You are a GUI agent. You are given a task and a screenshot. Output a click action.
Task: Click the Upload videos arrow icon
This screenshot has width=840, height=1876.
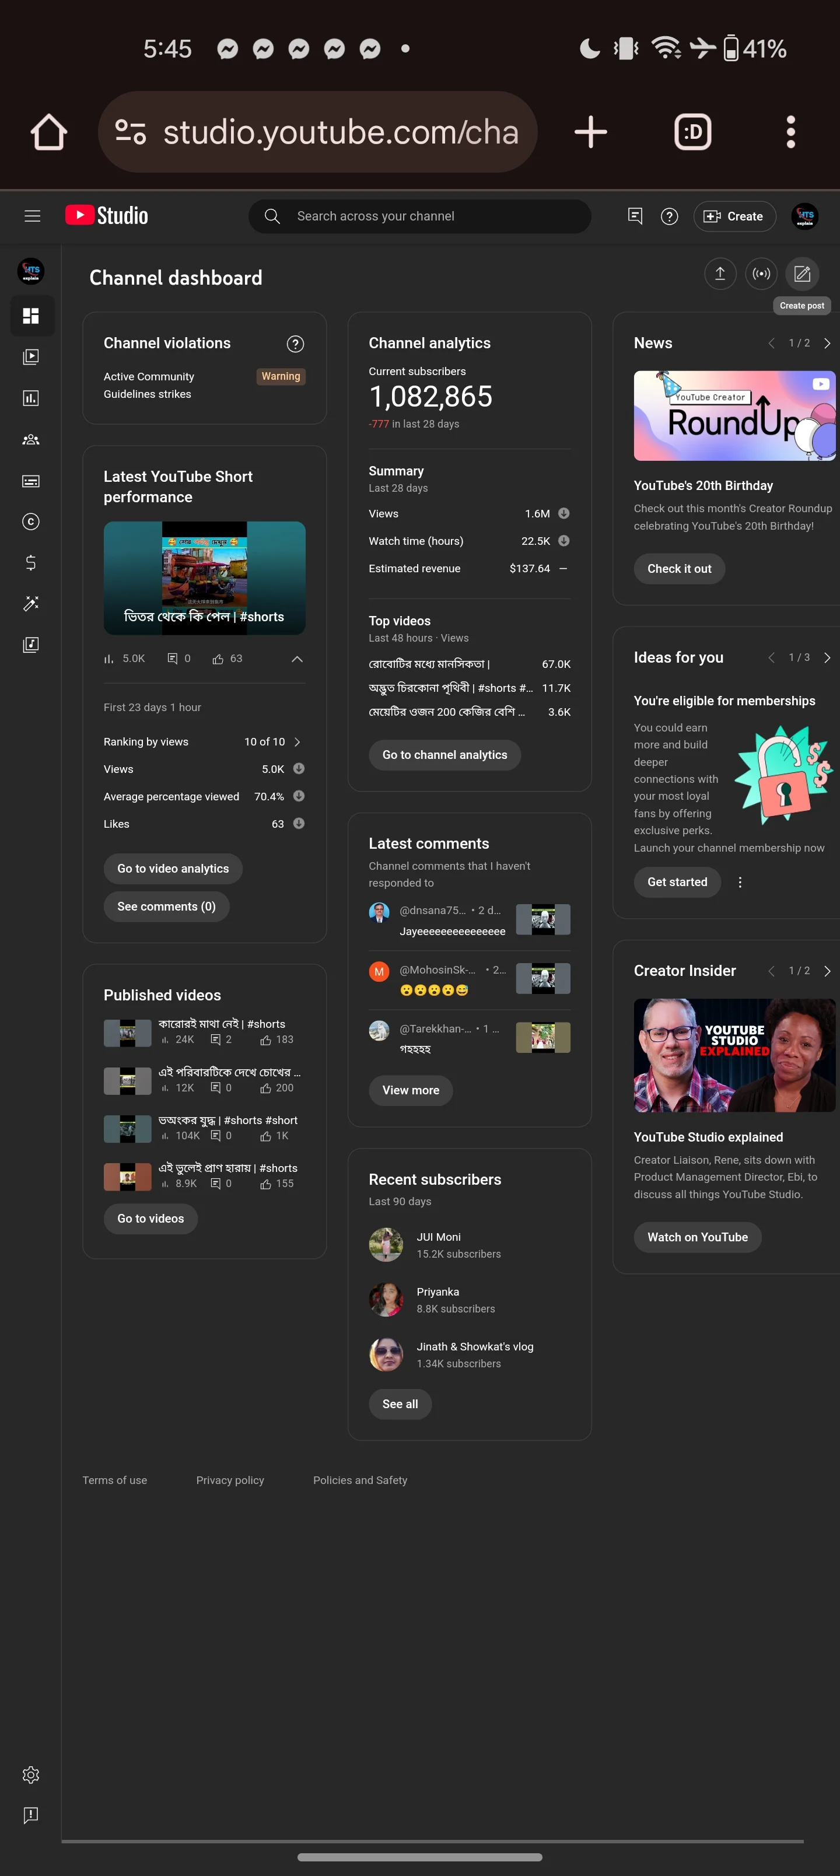720,274
